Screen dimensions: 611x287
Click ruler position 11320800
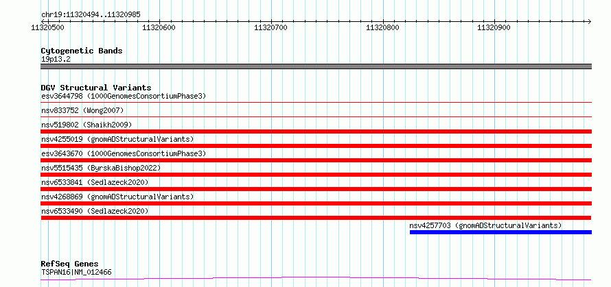(x=382, y=27)
